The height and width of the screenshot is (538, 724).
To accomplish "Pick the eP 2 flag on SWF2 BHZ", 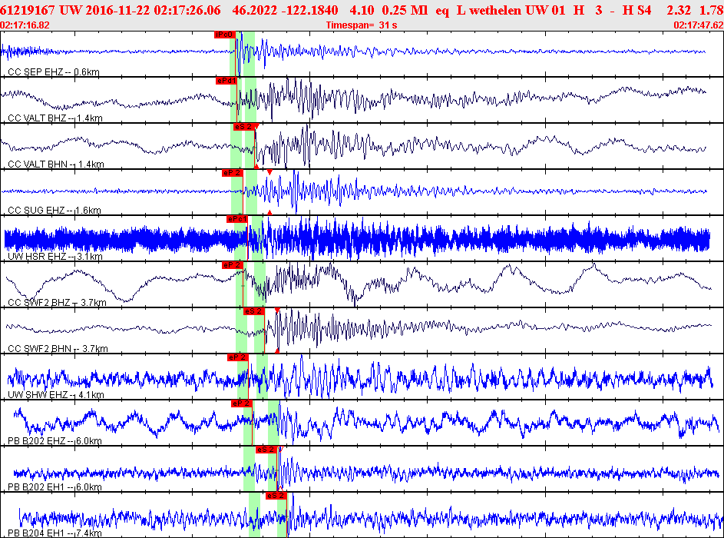I will (x=233, y=265).
